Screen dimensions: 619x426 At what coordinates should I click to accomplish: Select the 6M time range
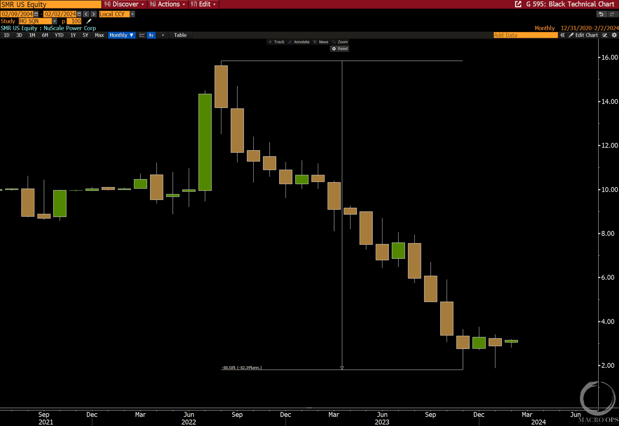[x=45, y=35]
